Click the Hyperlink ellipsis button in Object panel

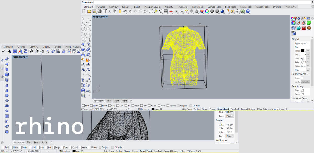[x=308, y=70]
